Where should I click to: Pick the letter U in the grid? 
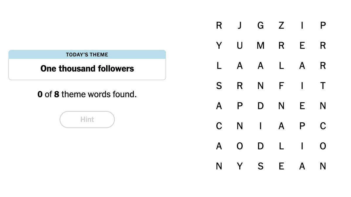point(239,46)
